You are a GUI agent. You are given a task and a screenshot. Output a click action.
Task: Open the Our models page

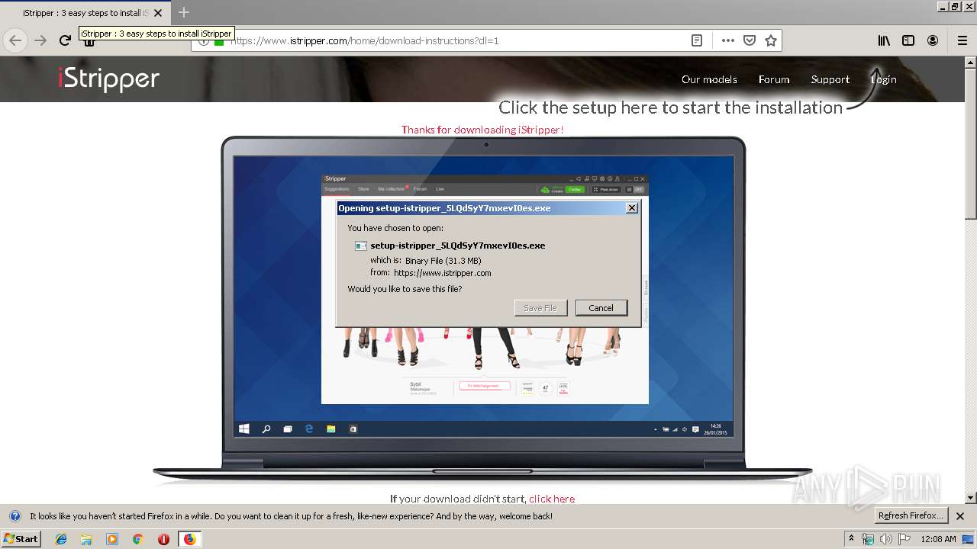[x=709, y=79]
